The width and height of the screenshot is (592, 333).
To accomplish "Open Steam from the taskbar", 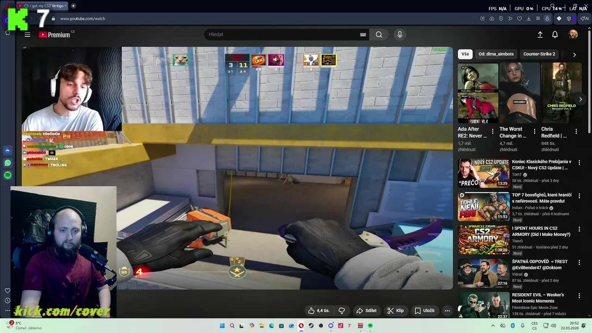I will click(x=311, y=326).
